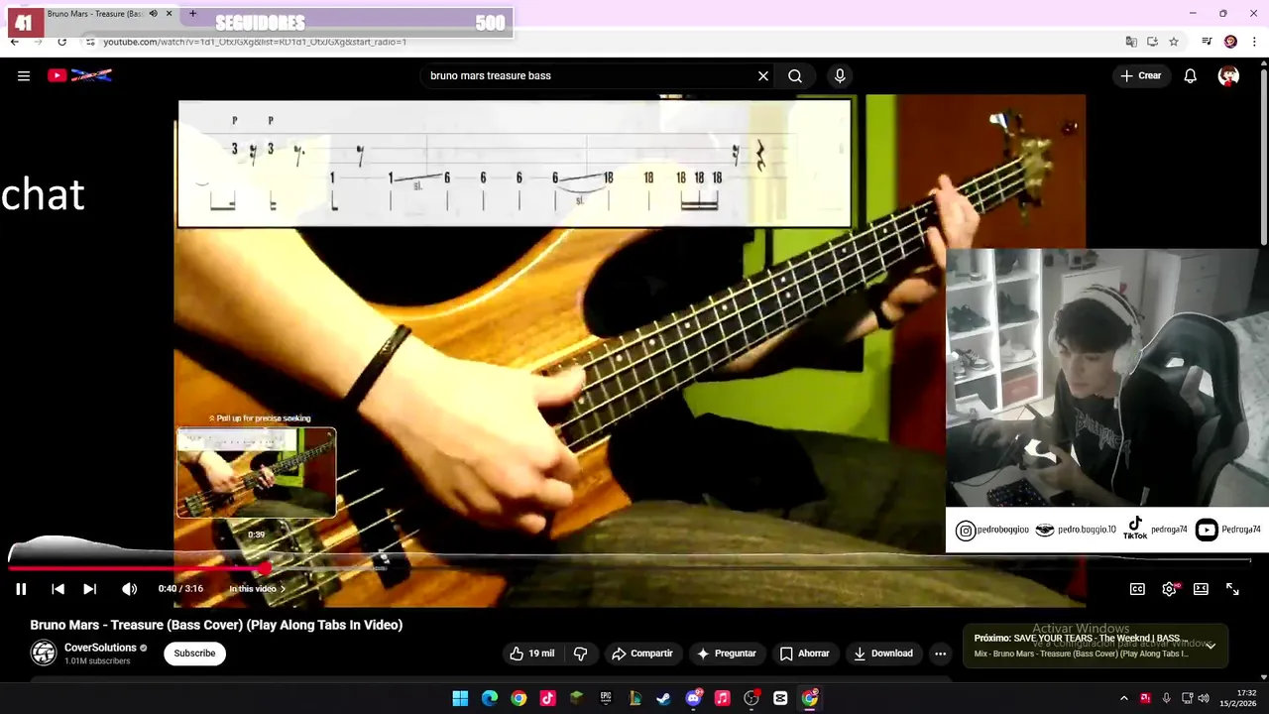The width and height of the screenshot is (1269, 714).
Task: Bookmark this page with the star
Action: tap(1174, 42)
